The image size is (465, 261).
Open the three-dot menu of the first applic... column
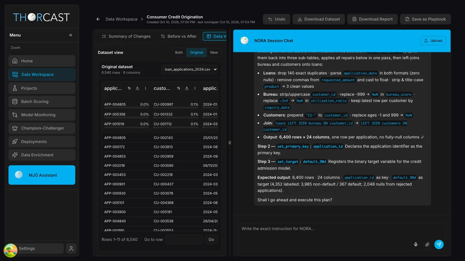click(146, 88)
